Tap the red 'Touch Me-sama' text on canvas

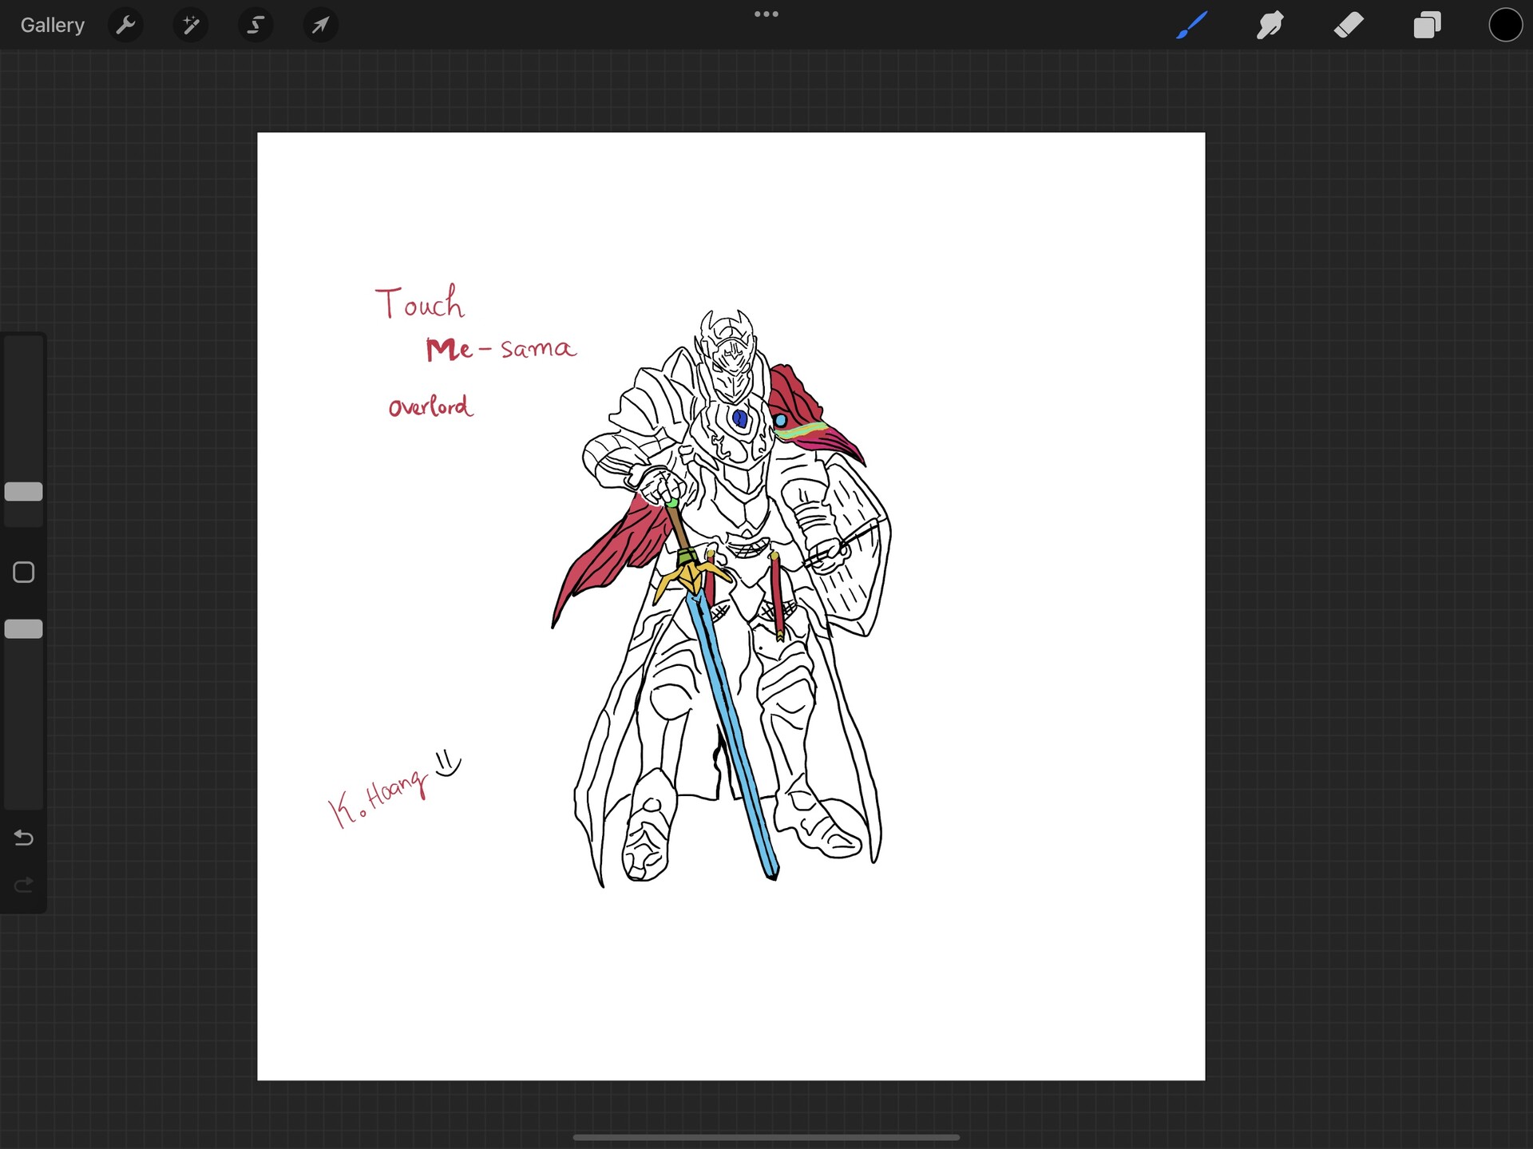coord(476,327)
